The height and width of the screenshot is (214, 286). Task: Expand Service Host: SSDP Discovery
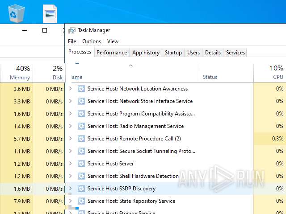tap(71, 188)
